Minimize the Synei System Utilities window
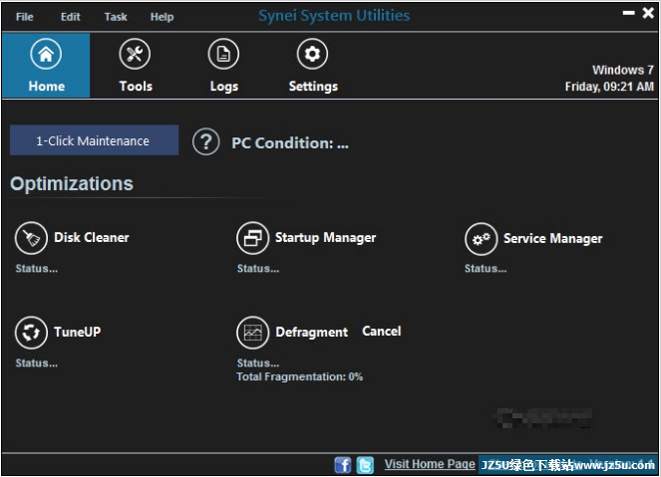661x477 pixels. pos(628,13)
